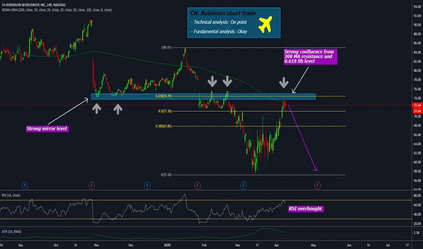Click the earnings E marker near May
The width and height of the screenshot is (423, 249).
318,185
